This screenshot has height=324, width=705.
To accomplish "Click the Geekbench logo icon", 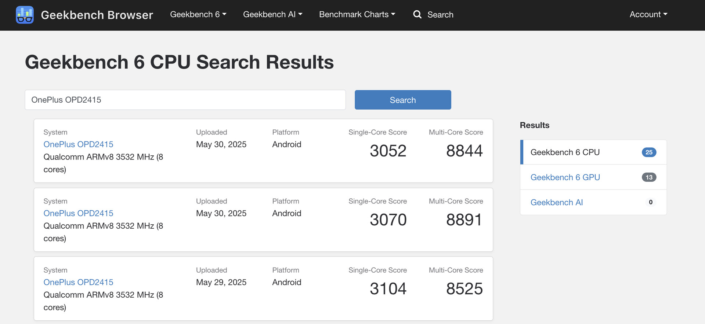I will 25,15.
